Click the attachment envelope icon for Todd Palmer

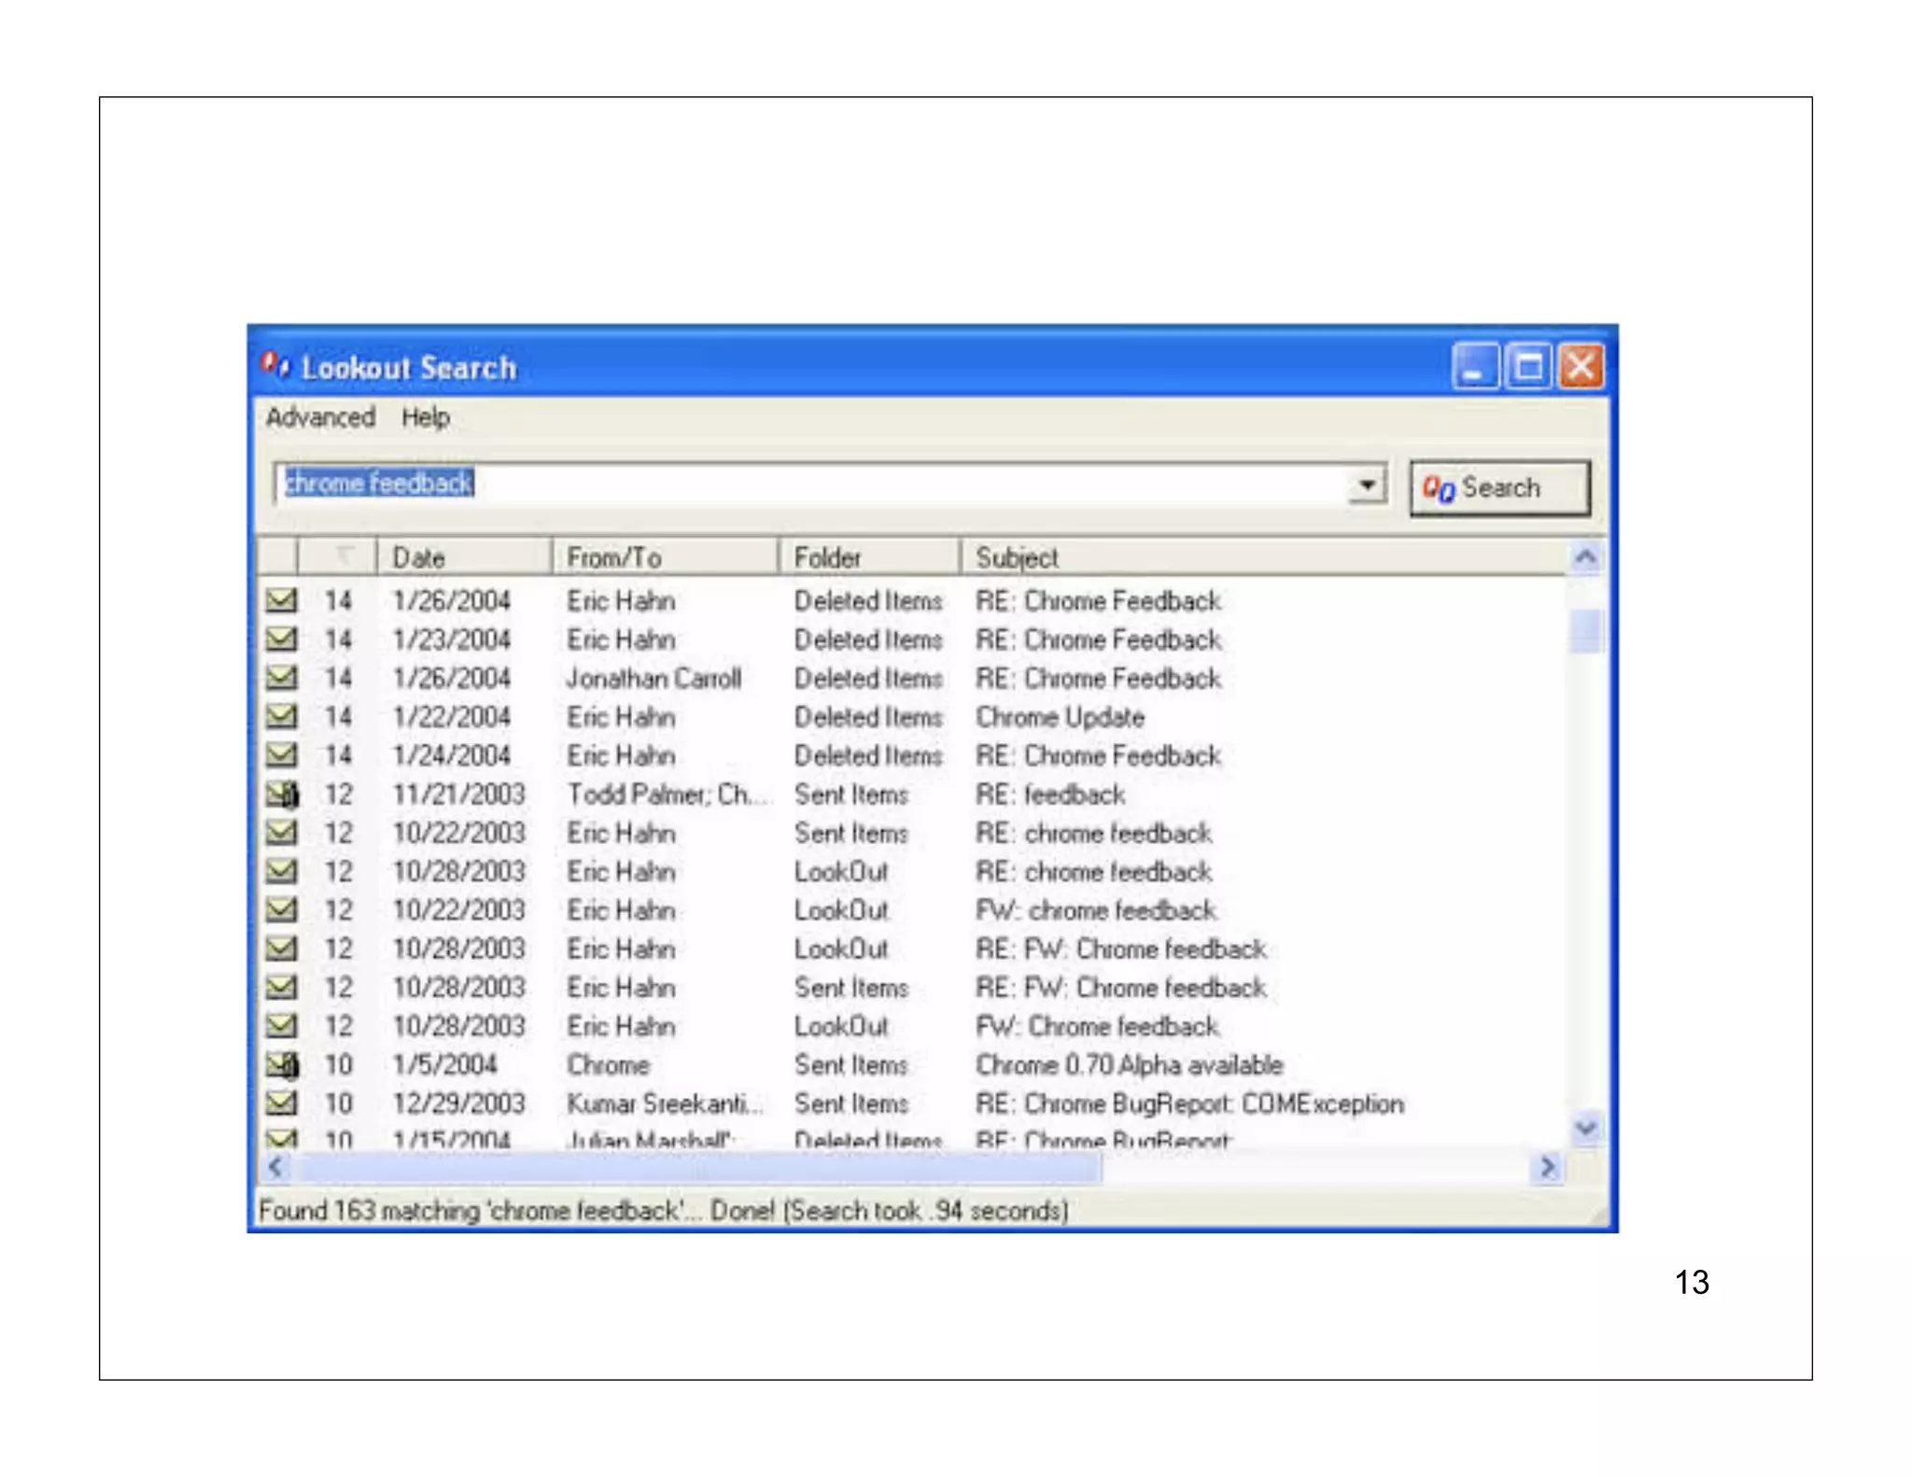pos(282,794)
